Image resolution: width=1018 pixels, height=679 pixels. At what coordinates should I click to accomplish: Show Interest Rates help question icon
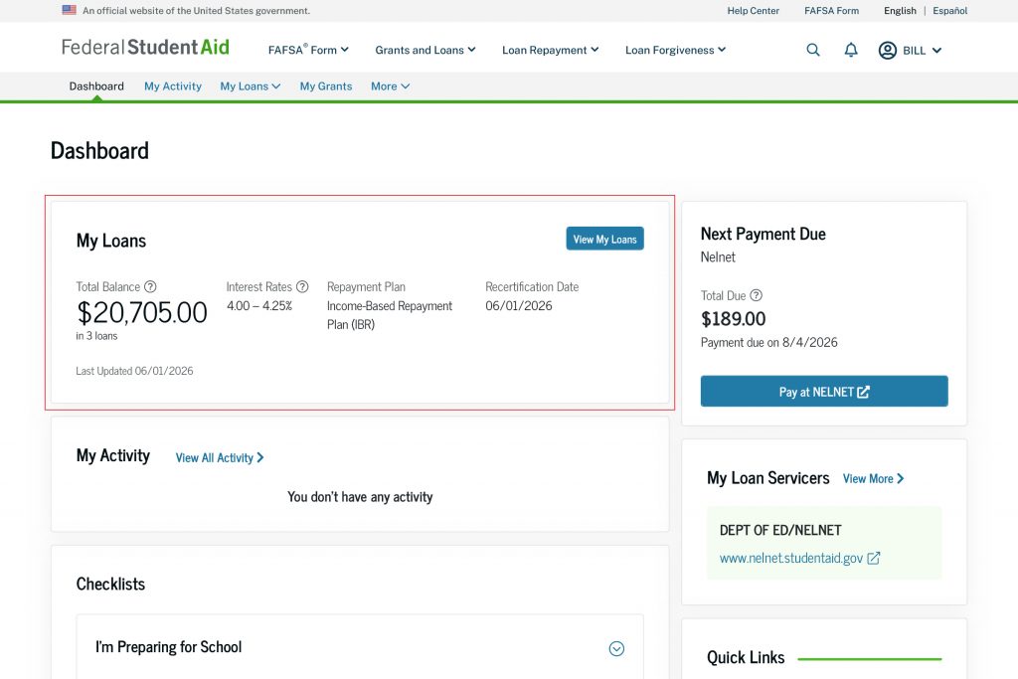(302, 286)
